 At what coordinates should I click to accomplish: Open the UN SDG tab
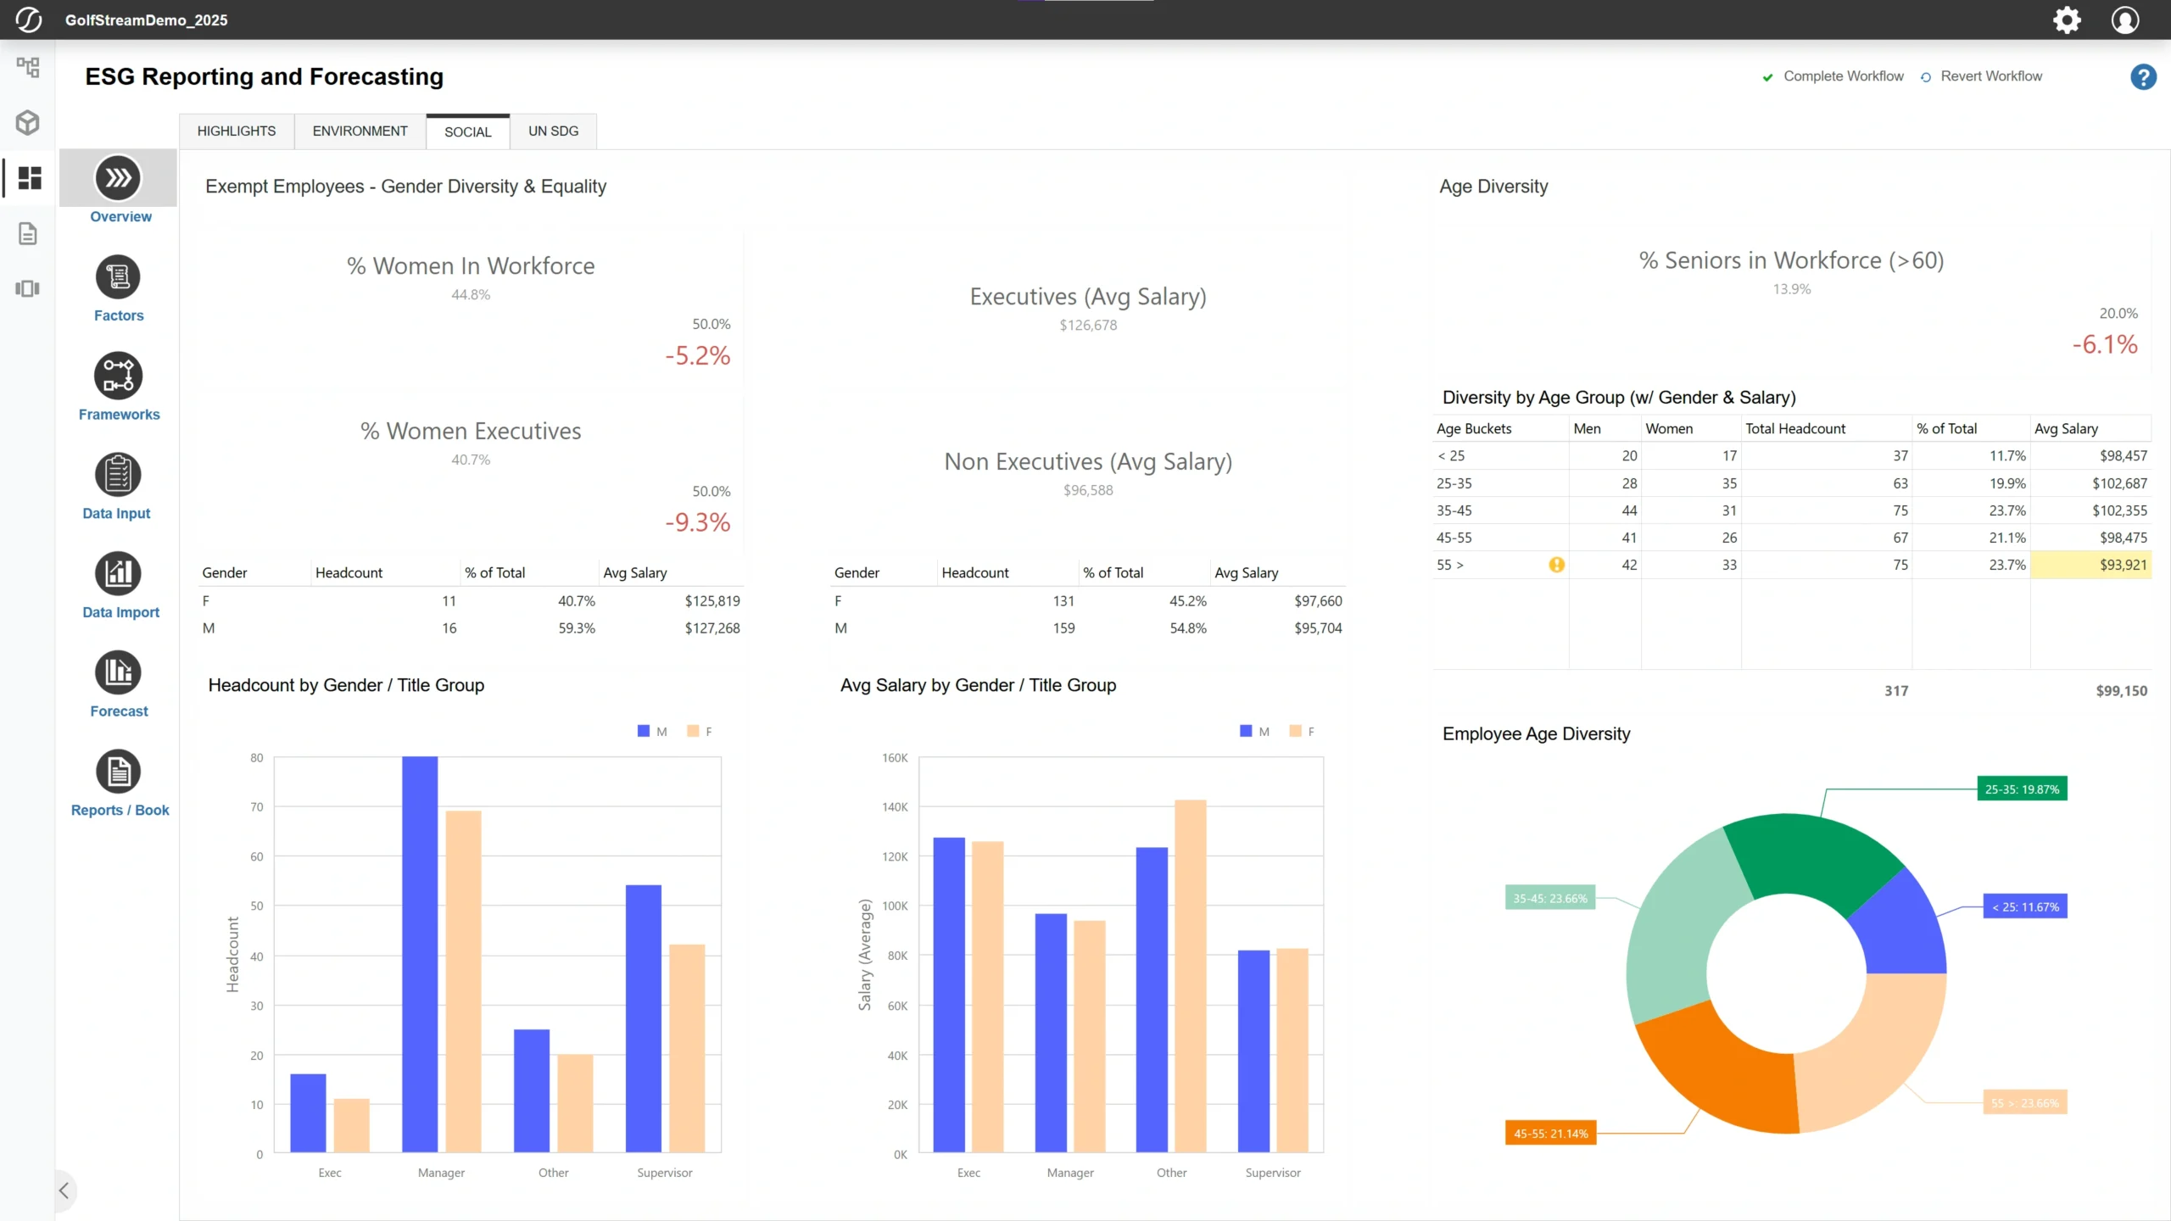552,131
